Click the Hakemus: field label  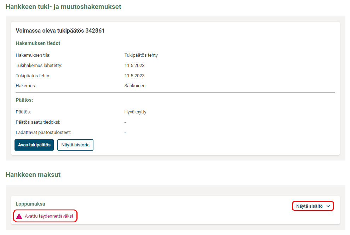point(26,86)
